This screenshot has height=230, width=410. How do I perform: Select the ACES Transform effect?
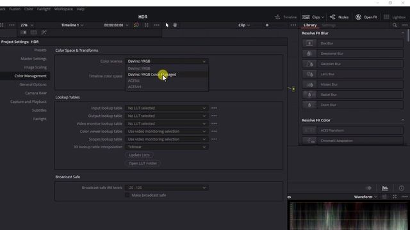point(352,130)
